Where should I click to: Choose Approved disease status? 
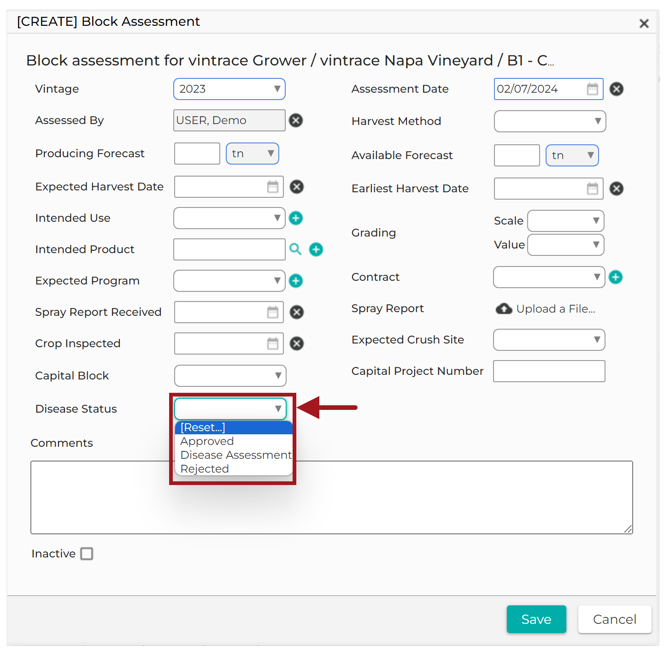point(234,441)
